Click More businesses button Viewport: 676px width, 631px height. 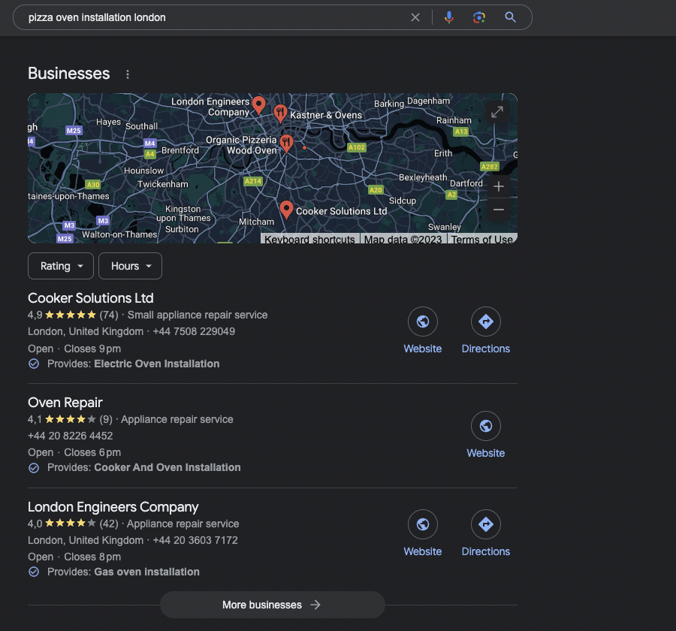[x=273, y=605]
